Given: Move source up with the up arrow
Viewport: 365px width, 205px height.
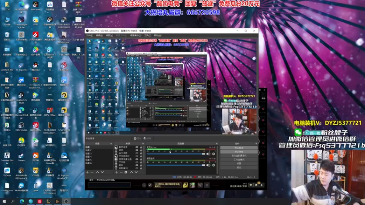Looking at the screenshot, I should tap(131, 172).
